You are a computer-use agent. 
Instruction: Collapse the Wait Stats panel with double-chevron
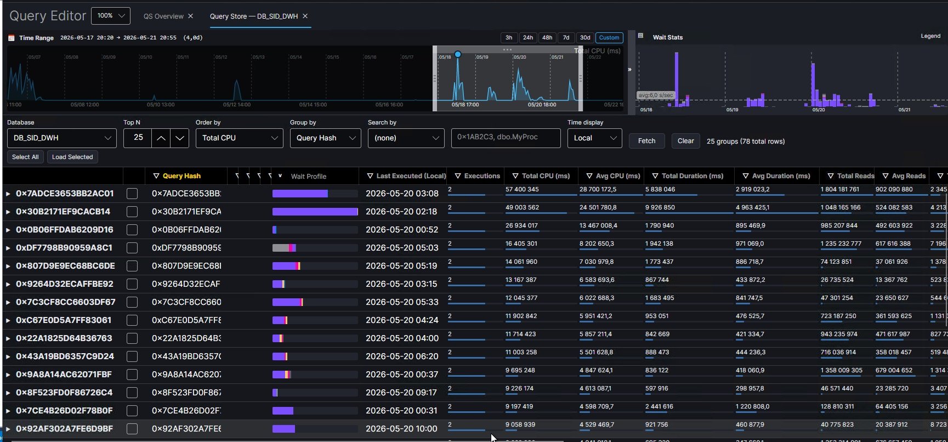click(629, 70)
